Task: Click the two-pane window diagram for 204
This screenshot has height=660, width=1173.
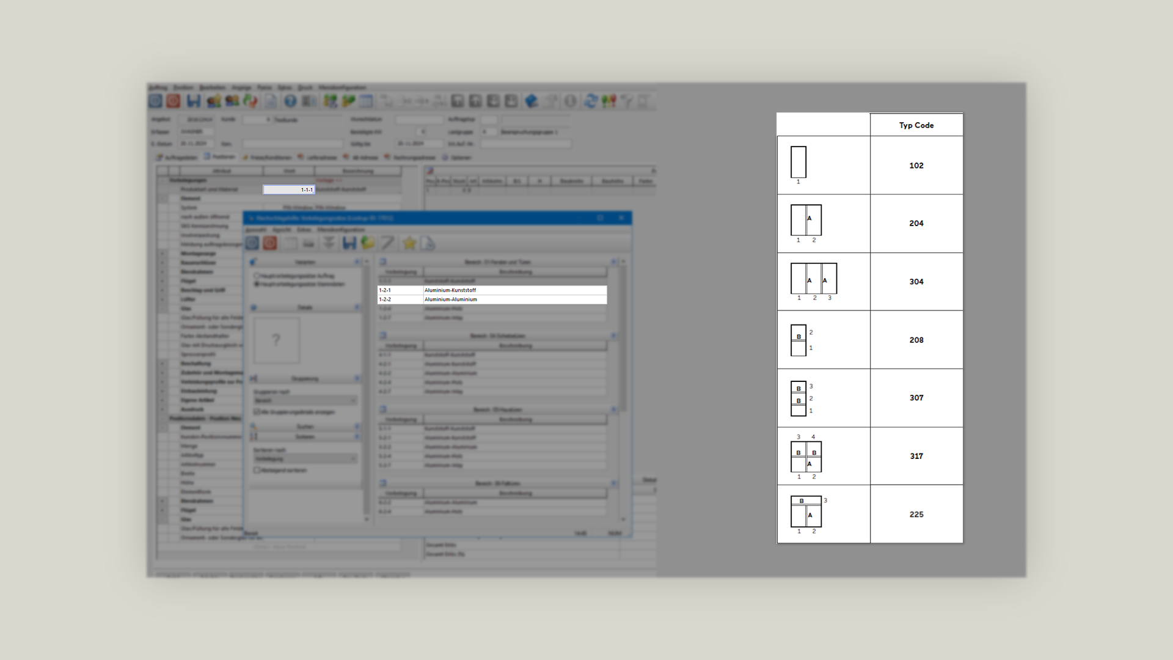Action: tap(806, 220)
